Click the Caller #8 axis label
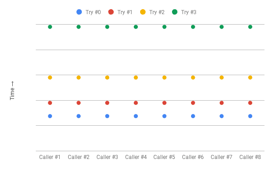 [x=250, y=157]
